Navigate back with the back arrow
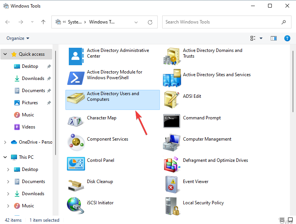 pos(8,22)
